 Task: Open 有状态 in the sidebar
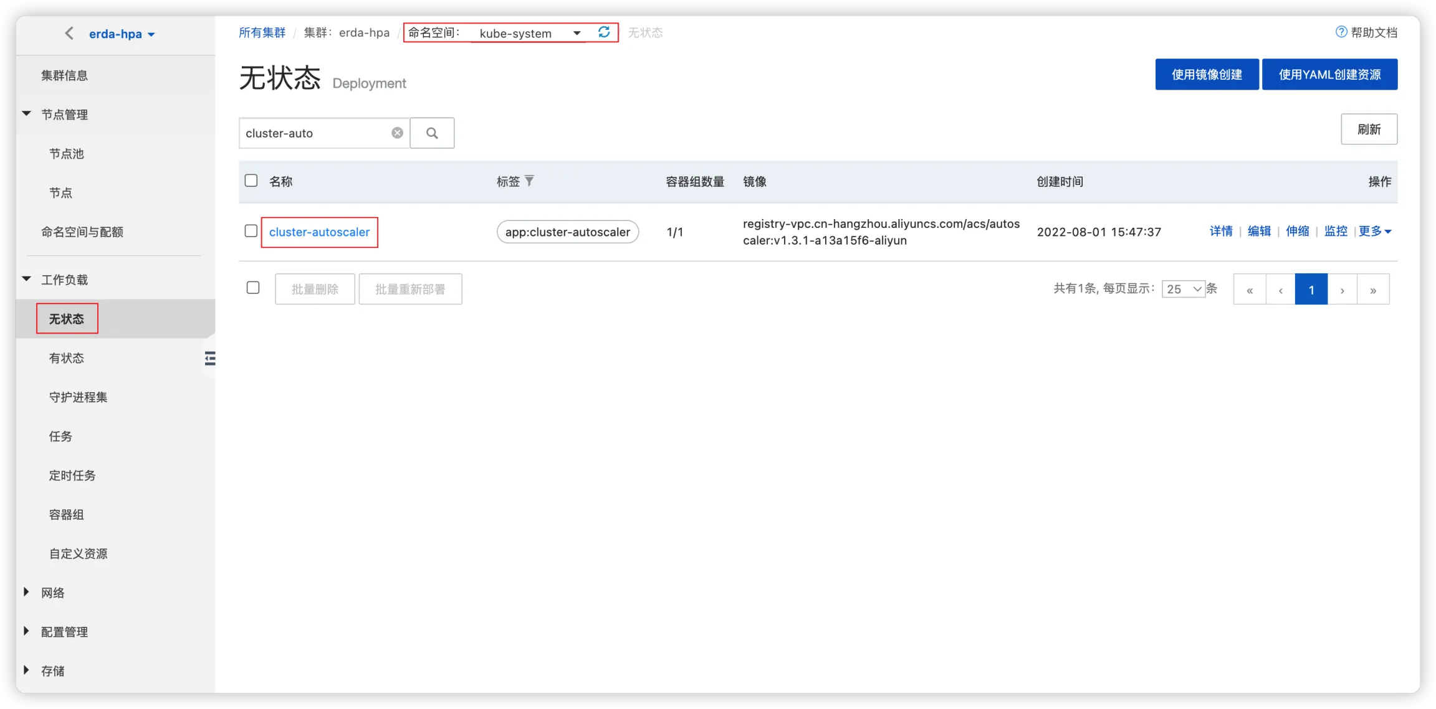[x=66, y=358]
